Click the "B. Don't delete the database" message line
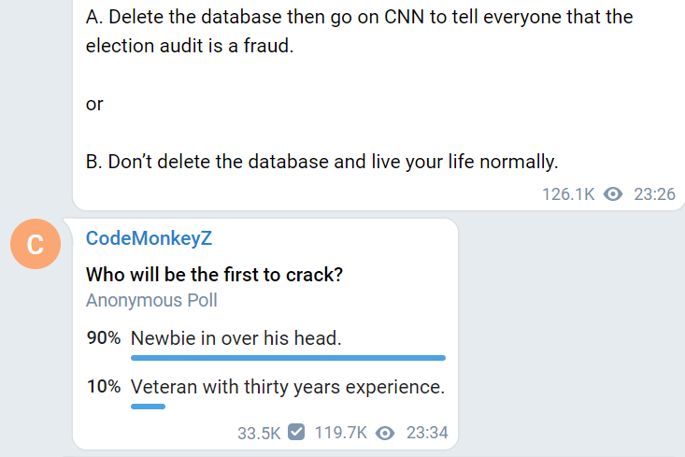685x457 pixels. point(322,162)
